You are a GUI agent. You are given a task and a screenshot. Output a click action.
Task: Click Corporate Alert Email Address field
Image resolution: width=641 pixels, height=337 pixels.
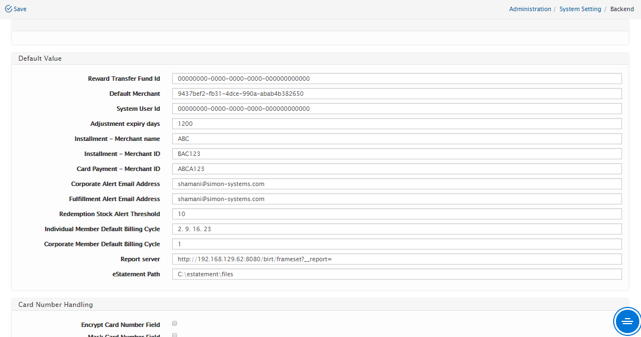[x=396, y=184]
